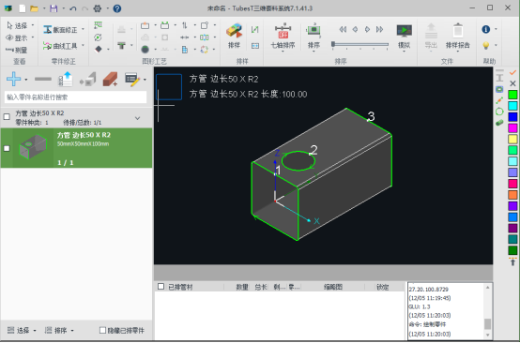
Task: Open the bottom 排序 dropdown in the parts panel
Action: pos(59,330)
